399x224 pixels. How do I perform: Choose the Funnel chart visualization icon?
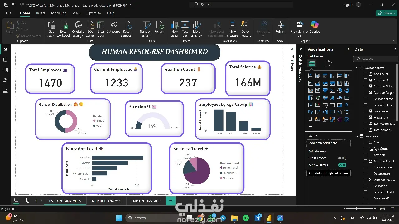(x=325, y=91)
